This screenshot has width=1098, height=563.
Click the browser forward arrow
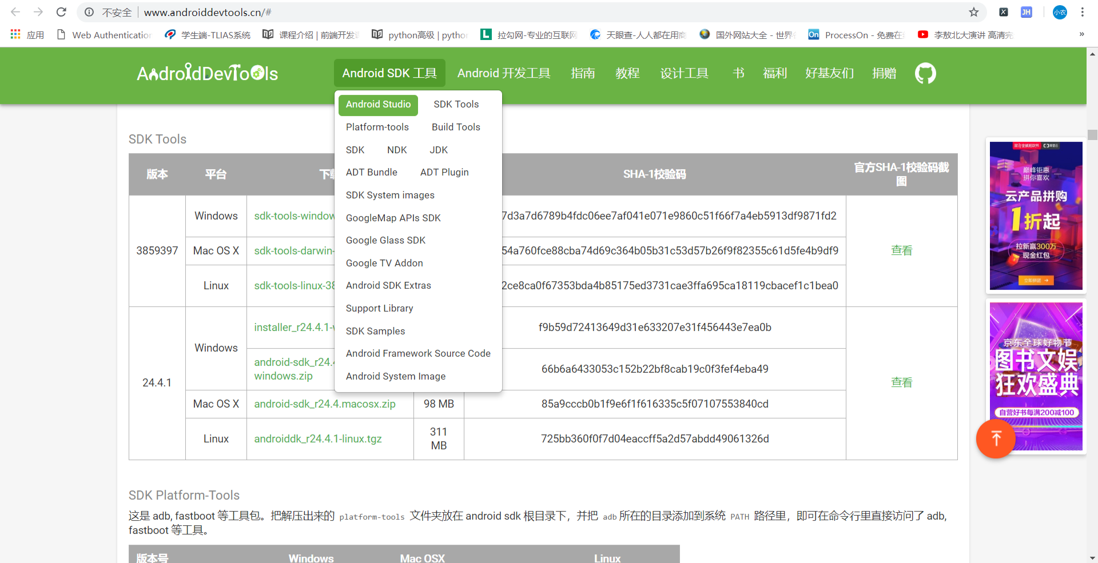pos(38,12)
